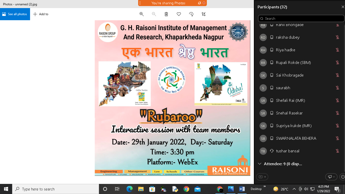This screenshot has width=345, height=194.
Task: Switch to Photos app on taskbar
Action: [231, 189]
